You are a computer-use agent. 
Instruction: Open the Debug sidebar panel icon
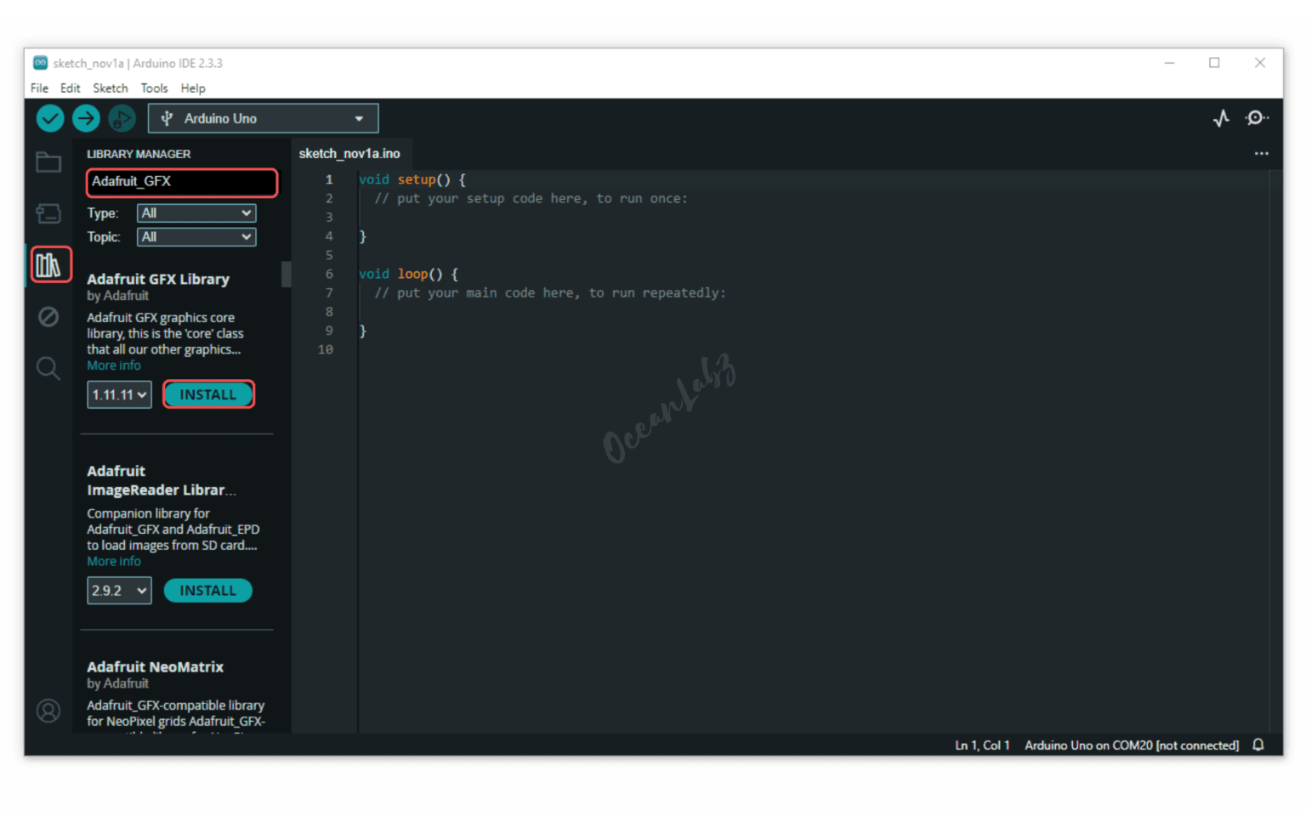tap(48, 317)
